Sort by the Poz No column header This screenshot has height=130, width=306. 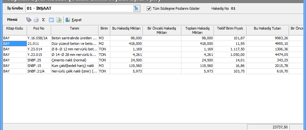(38, 29)
